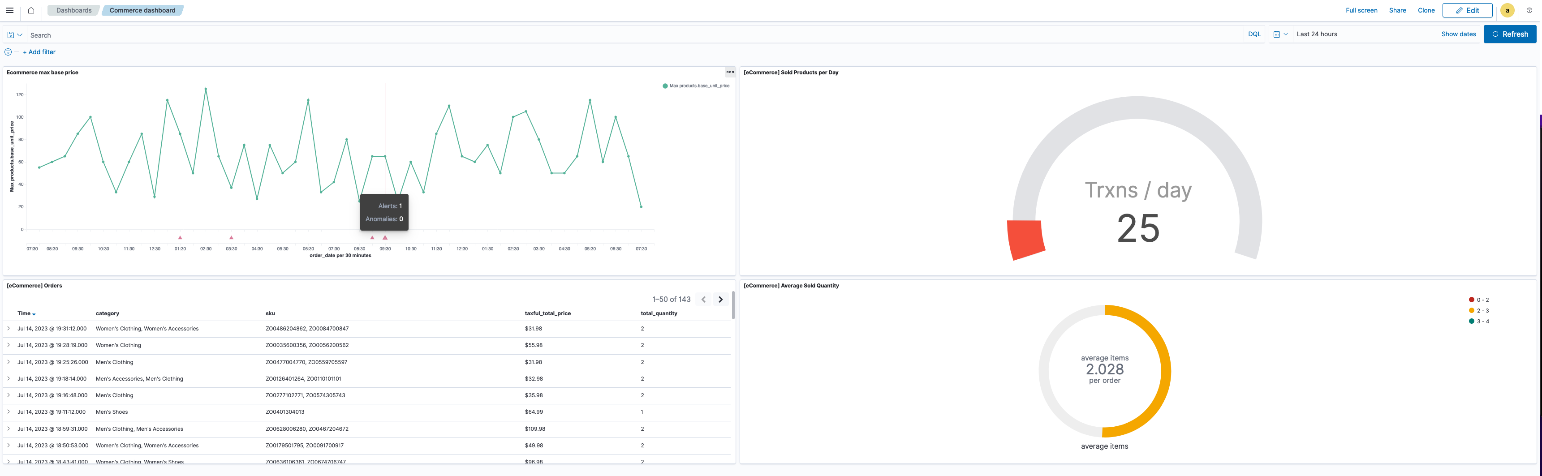Open the time range chevron next to the calendar
This screenshot has width=1542, height=476.
[x=1285, y=34]
